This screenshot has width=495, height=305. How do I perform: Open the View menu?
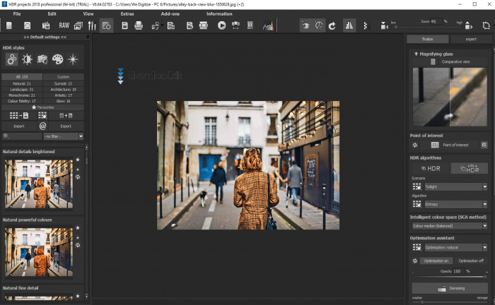pos(88,14)
